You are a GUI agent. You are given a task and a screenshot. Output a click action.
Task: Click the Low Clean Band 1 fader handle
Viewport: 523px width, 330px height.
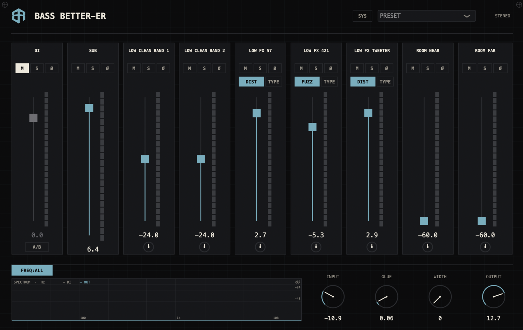[x=145, y=159]
